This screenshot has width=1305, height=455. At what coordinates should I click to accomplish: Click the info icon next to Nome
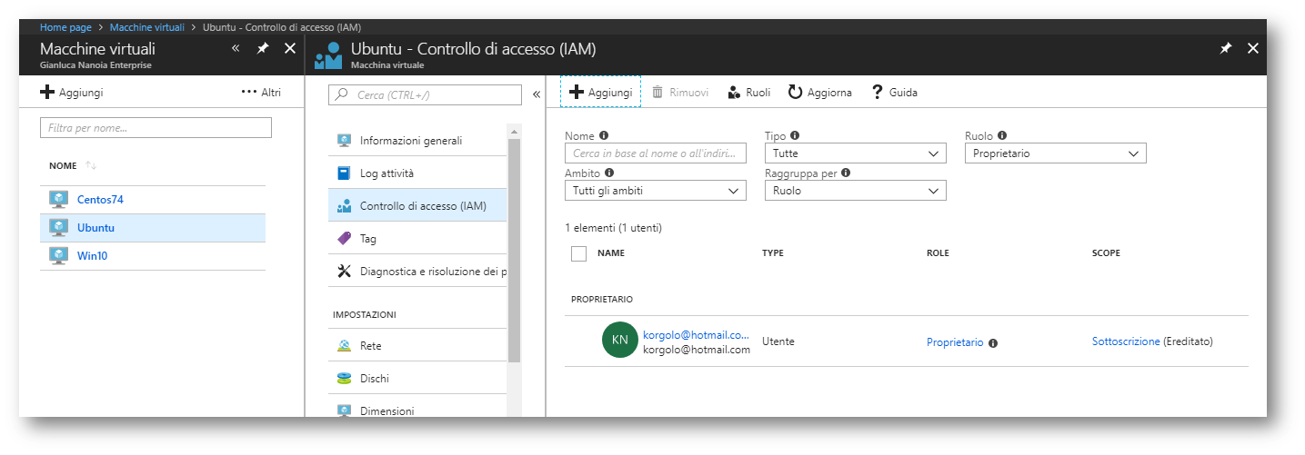tap(604, 135)
